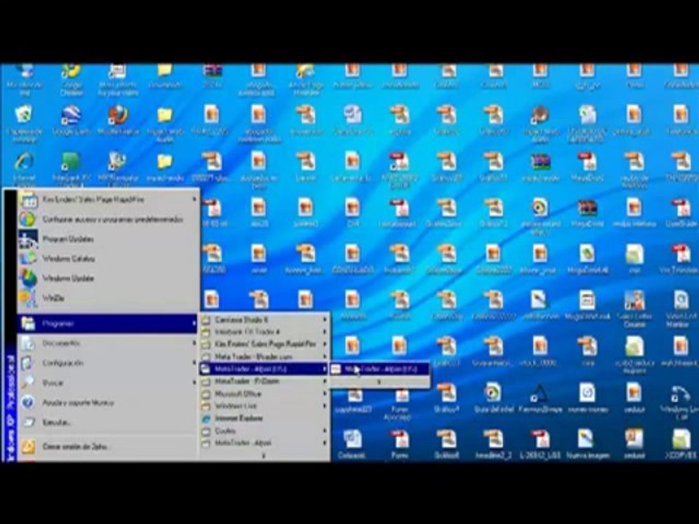The height and width of the screenshot is (524, 699).
Task: Open Google Earth desktop shortcut
Action: [x=71, y=120]
